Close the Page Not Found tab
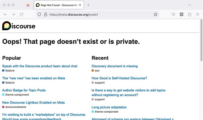Screen dimensions: 203x120 (x=80, y=5)
